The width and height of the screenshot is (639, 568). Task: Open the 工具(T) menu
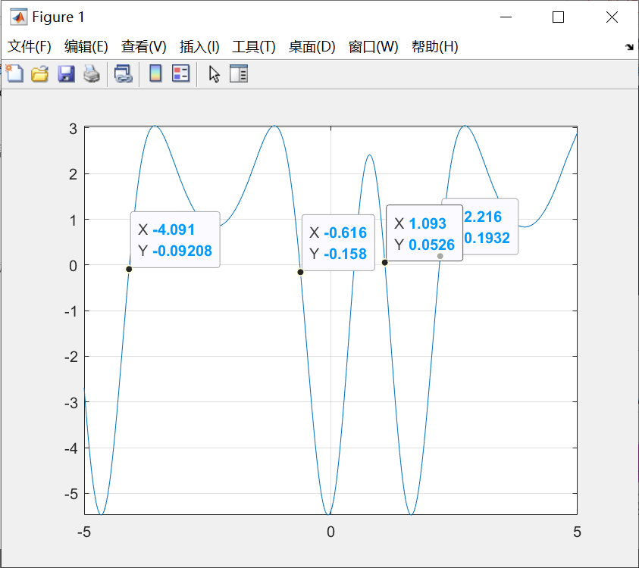pos(253,46)
